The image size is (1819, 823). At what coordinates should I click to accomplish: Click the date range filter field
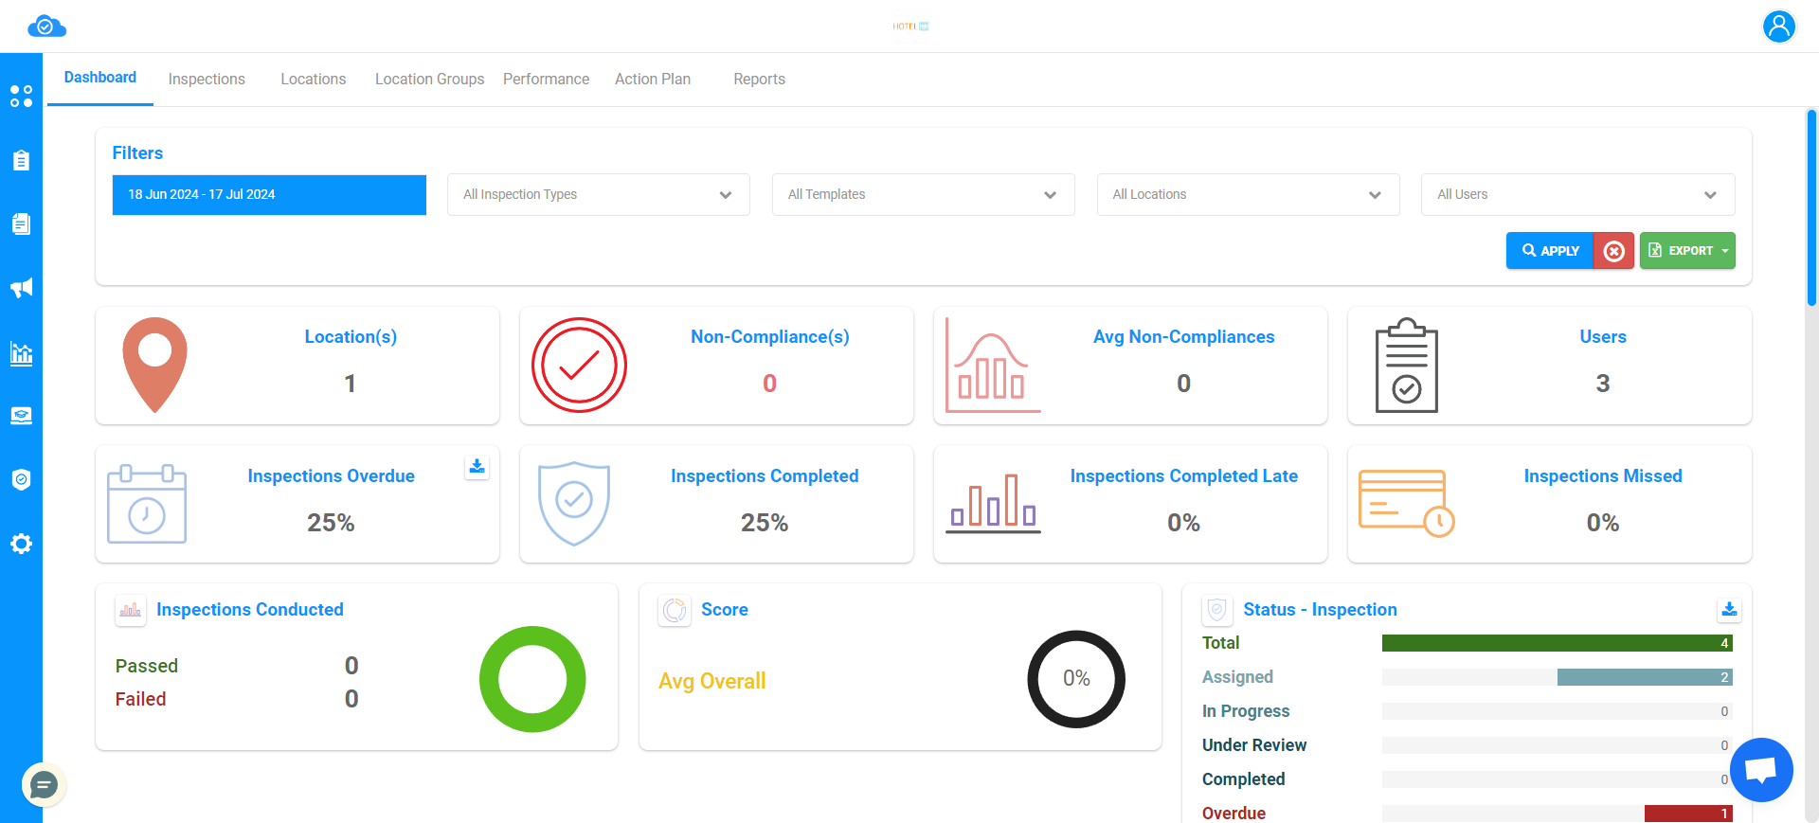pos(269,195)
